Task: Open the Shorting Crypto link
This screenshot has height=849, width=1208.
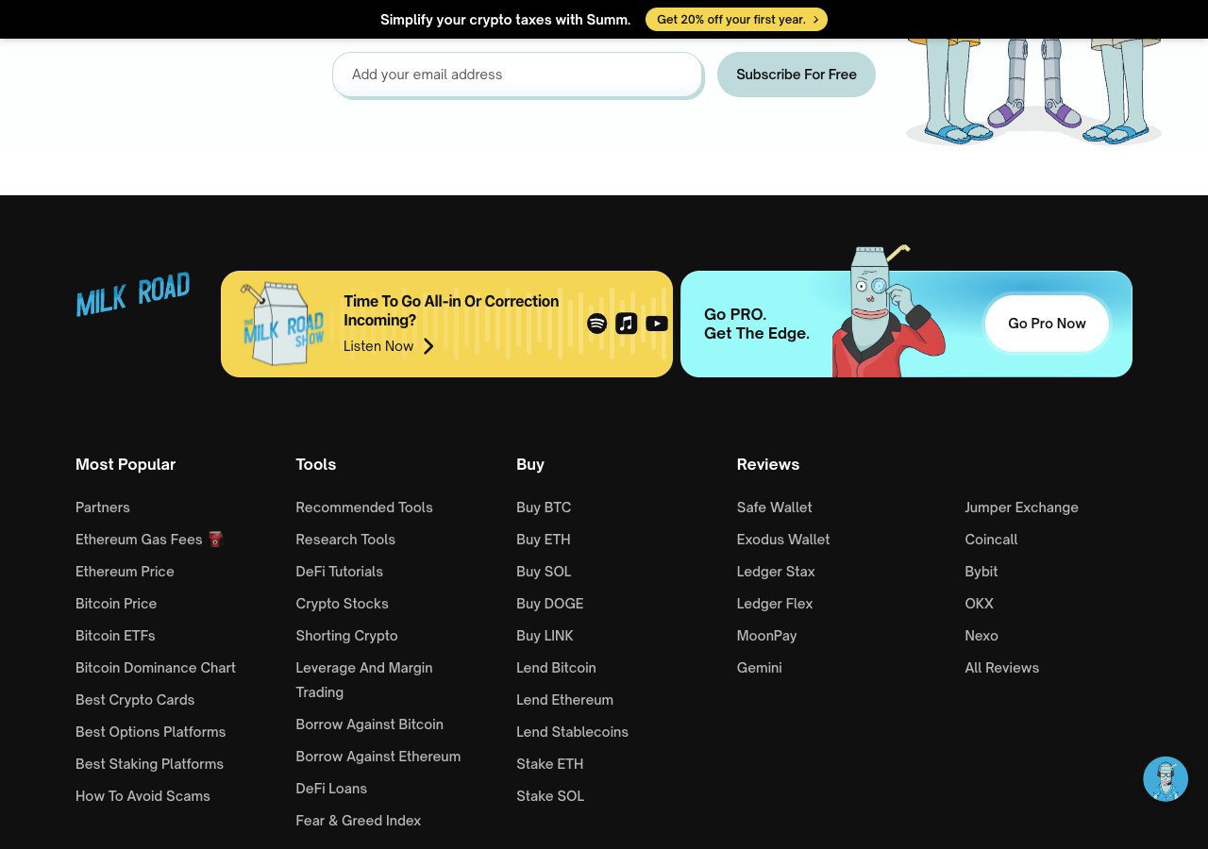Action: [346, 636]
